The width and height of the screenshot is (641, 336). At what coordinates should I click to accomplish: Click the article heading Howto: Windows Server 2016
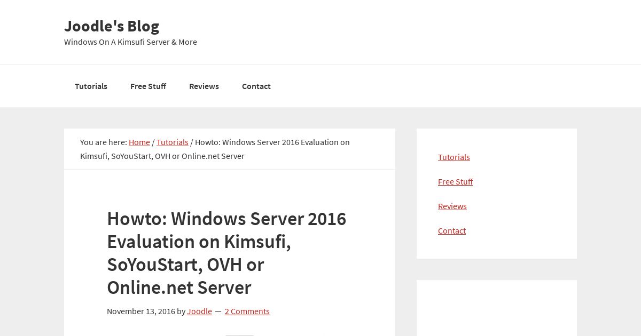tap(226, 253)
